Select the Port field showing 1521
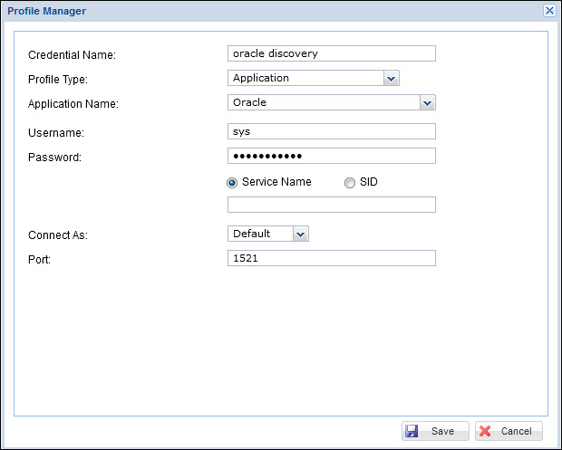The width and height of the screenshot is (562, 450). tap(331, 259)
